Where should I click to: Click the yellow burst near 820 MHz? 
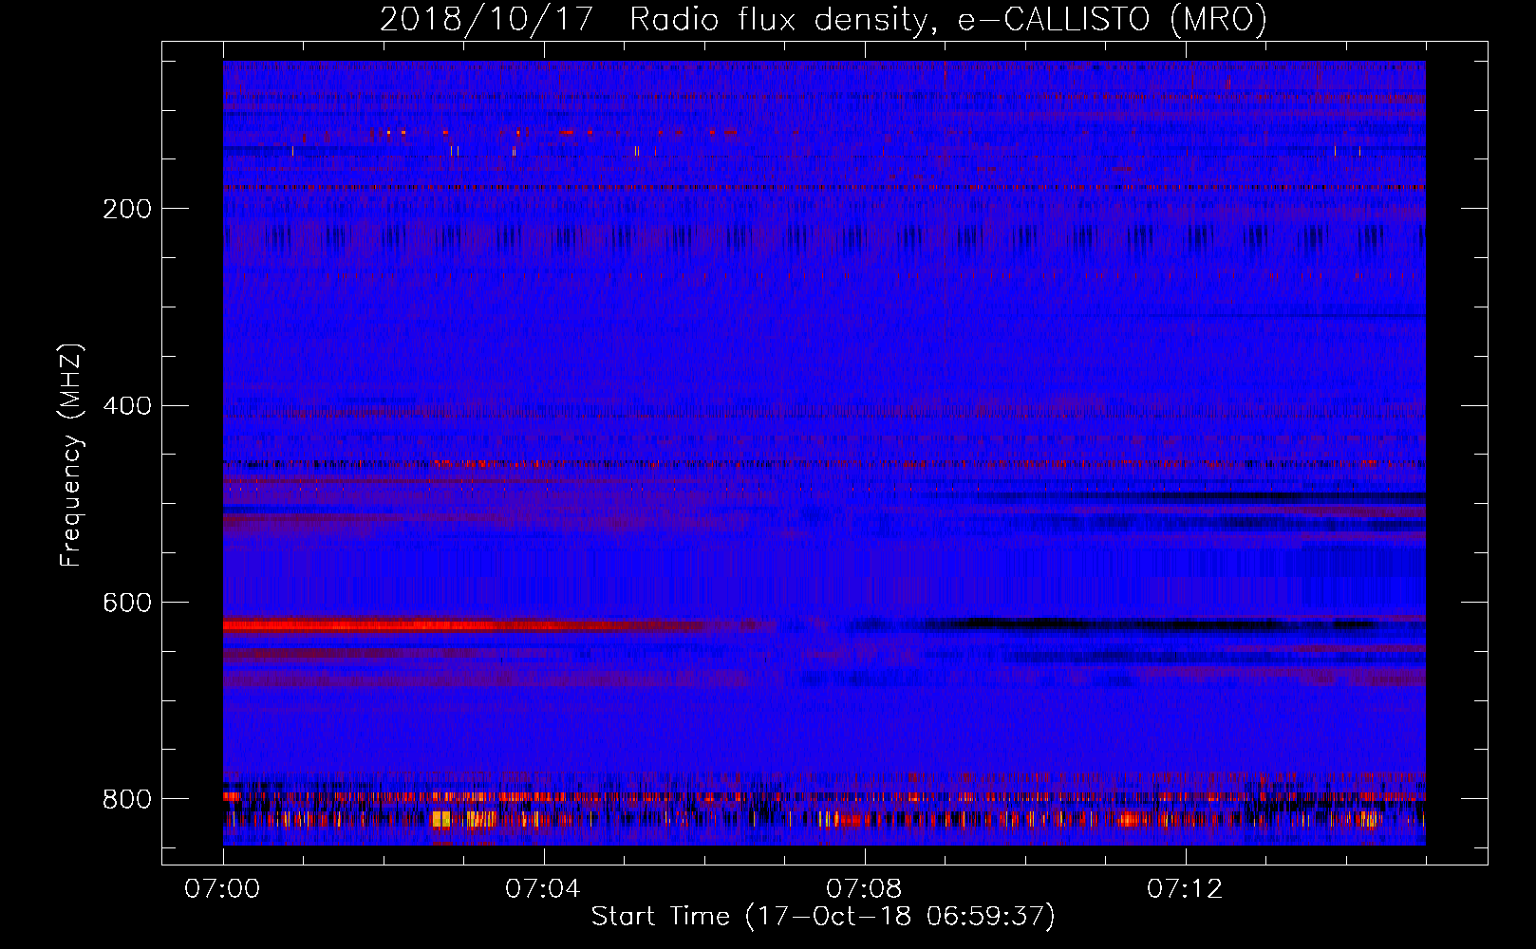[x=441, y=819]
